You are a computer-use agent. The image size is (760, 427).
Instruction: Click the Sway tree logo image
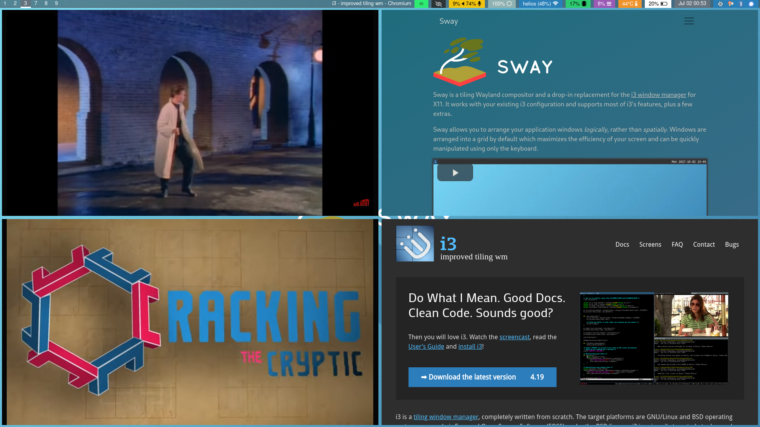(x=460, y=62)
